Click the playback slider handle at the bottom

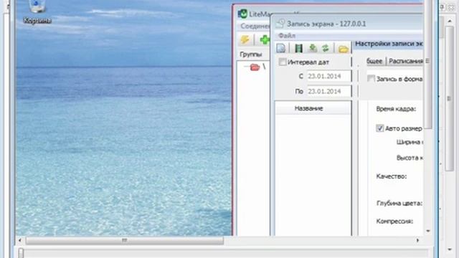pos(21,253)
